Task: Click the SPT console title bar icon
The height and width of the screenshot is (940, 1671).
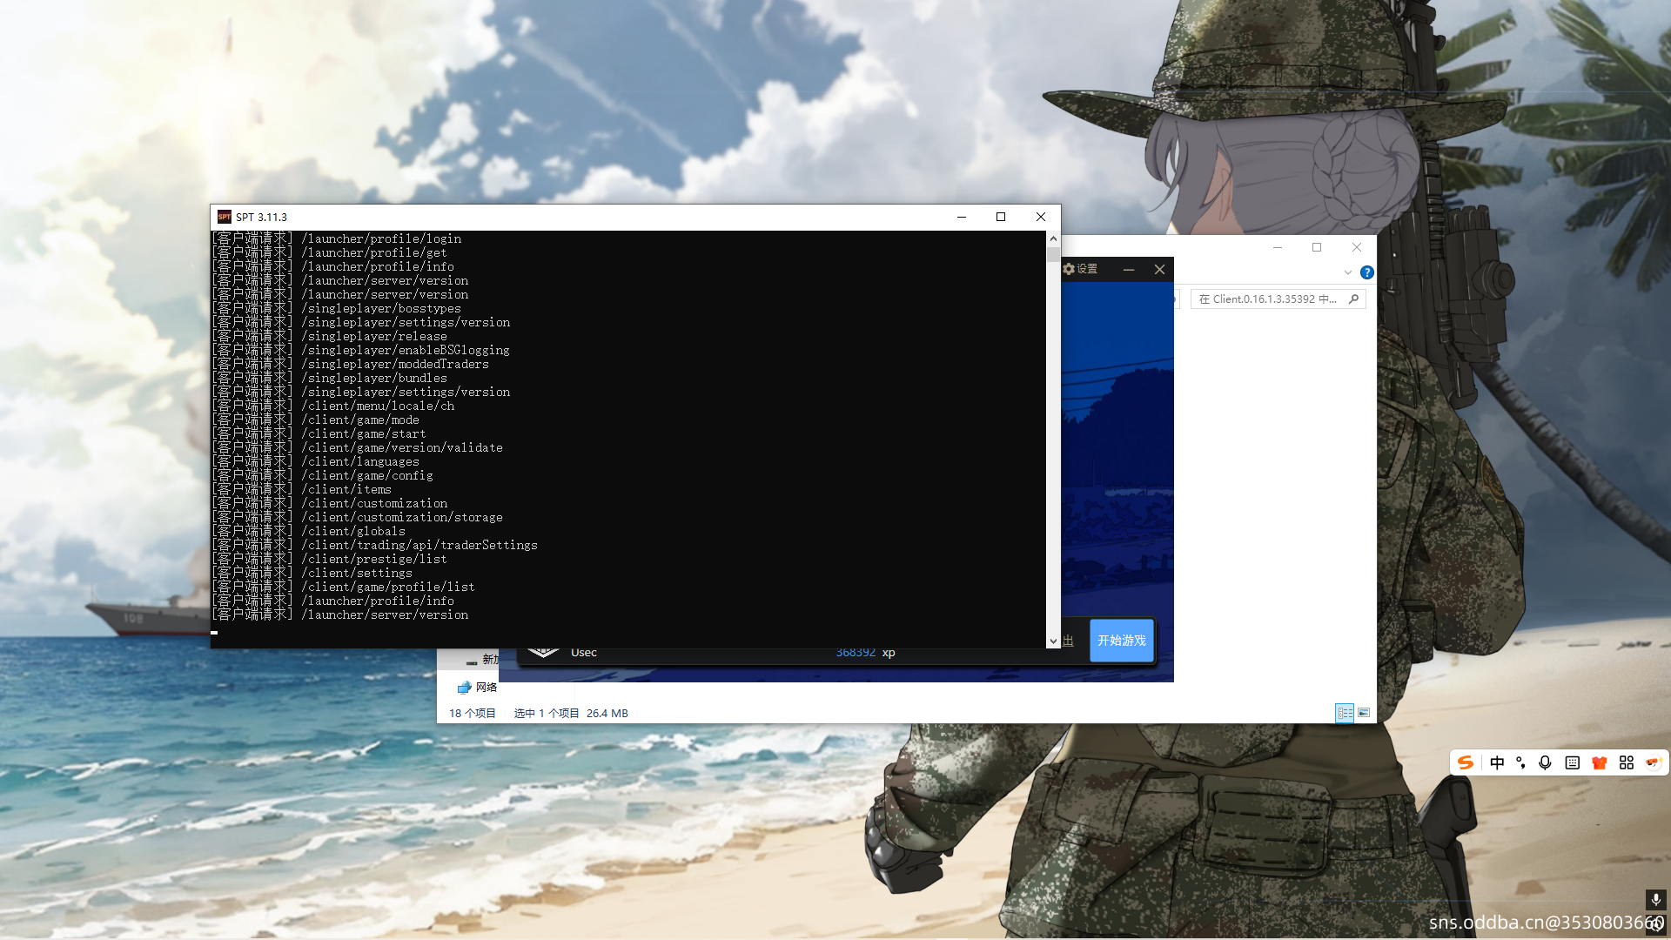Action: coord(225,217)
